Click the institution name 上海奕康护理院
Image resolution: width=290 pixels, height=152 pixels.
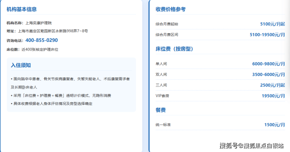coord(38,23)
